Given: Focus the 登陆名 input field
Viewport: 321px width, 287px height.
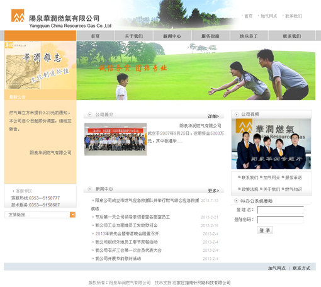Looking at the screenshot, I should click(280, 210).
